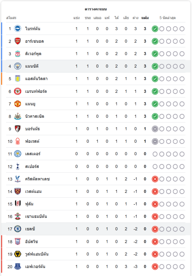Click the Liverpool club crest
The height and width of the screenshot is (276, 192).
click(18, 54)
